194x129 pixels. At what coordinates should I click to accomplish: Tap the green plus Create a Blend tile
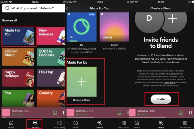coord(81,82)
